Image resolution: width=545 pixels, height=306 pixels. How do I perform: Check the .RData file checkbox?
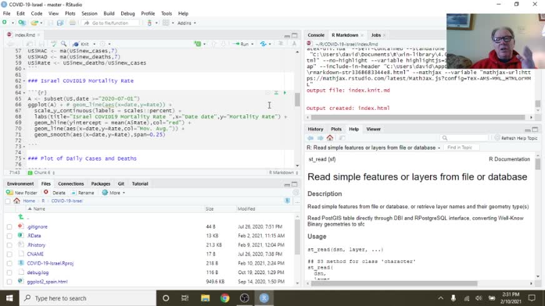point(9,236)
